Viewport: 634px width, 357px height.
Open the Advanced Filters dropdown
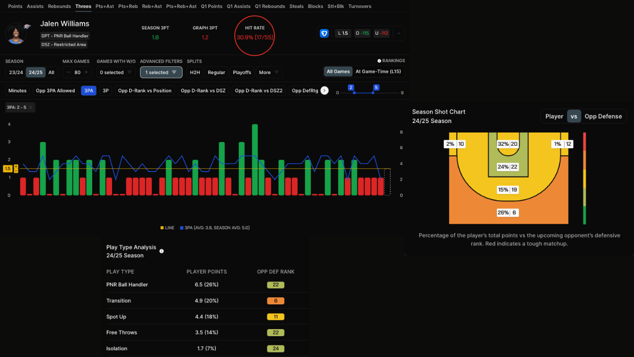tap(161, 72)
